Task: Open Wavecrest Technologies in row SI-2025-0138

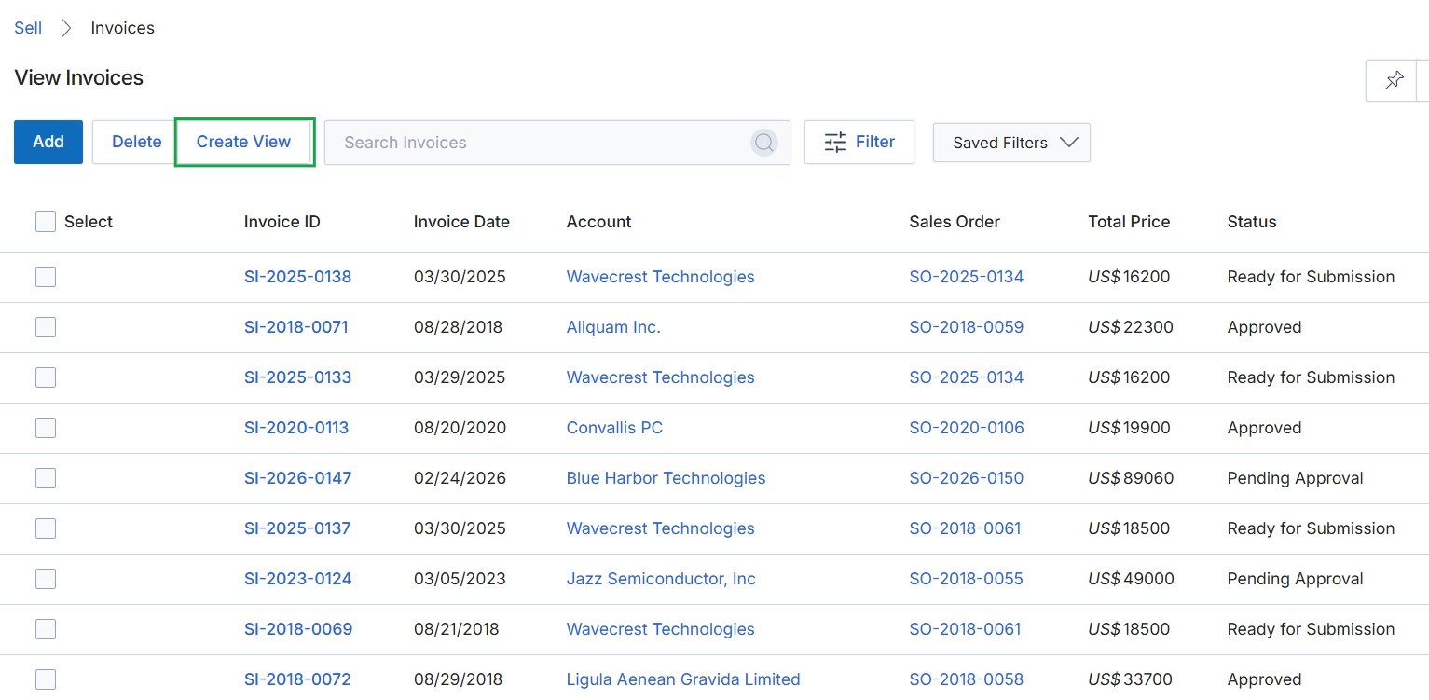Action: [660, 277]
